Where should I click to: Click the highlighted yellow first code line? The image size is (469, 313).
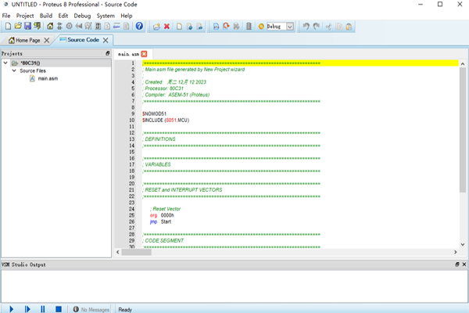click(300, 63)
